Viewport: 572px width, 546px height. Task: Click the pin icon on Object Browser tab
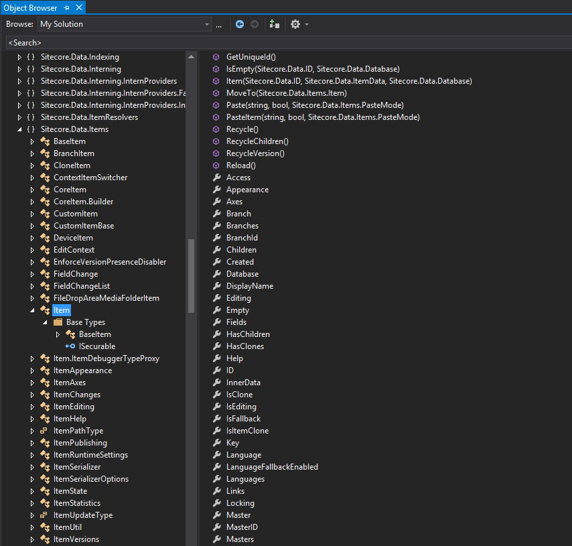pos(66,7)
